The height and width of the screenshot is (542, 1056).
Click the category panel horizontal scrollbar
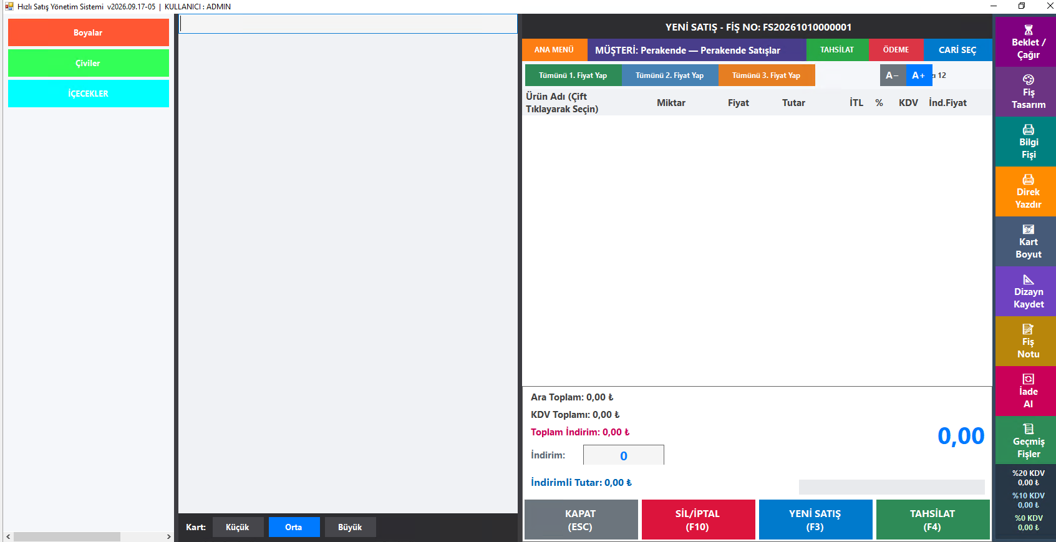click(67, 536)
